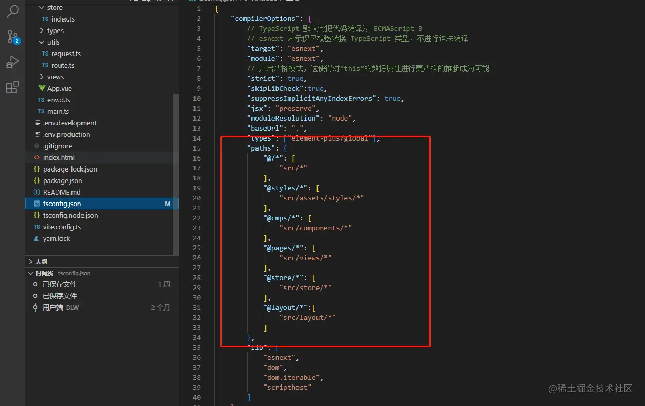The image size is (645, 406).
Task: Place cursor on "preserve" value
Action: click(295, 108)
